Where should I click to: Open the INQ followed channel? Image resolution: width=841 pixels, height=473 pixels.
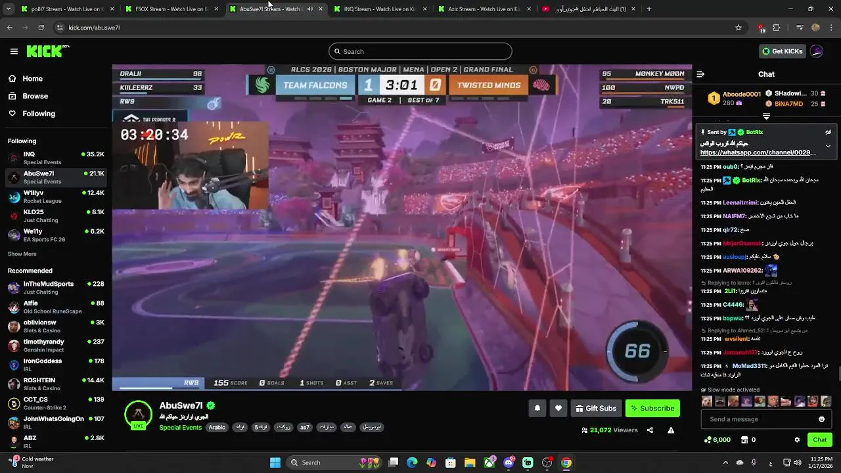56,158
